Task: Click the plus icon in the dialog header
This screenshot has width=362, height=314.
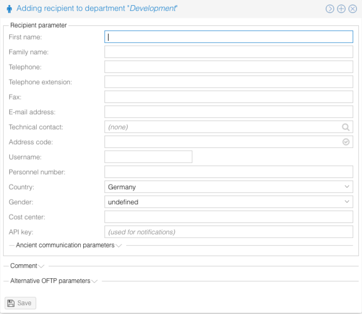Action: [x=341, y=9]
